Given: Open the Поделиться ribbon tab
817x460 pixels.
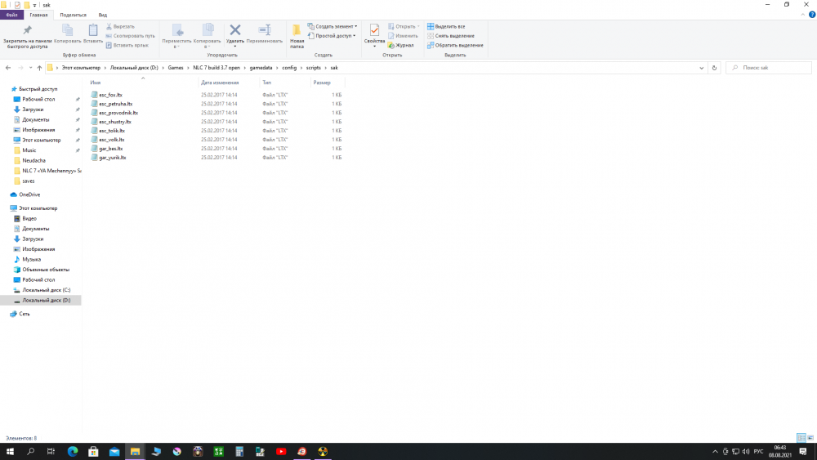Looking at the screenshot, I should [73, 15].
